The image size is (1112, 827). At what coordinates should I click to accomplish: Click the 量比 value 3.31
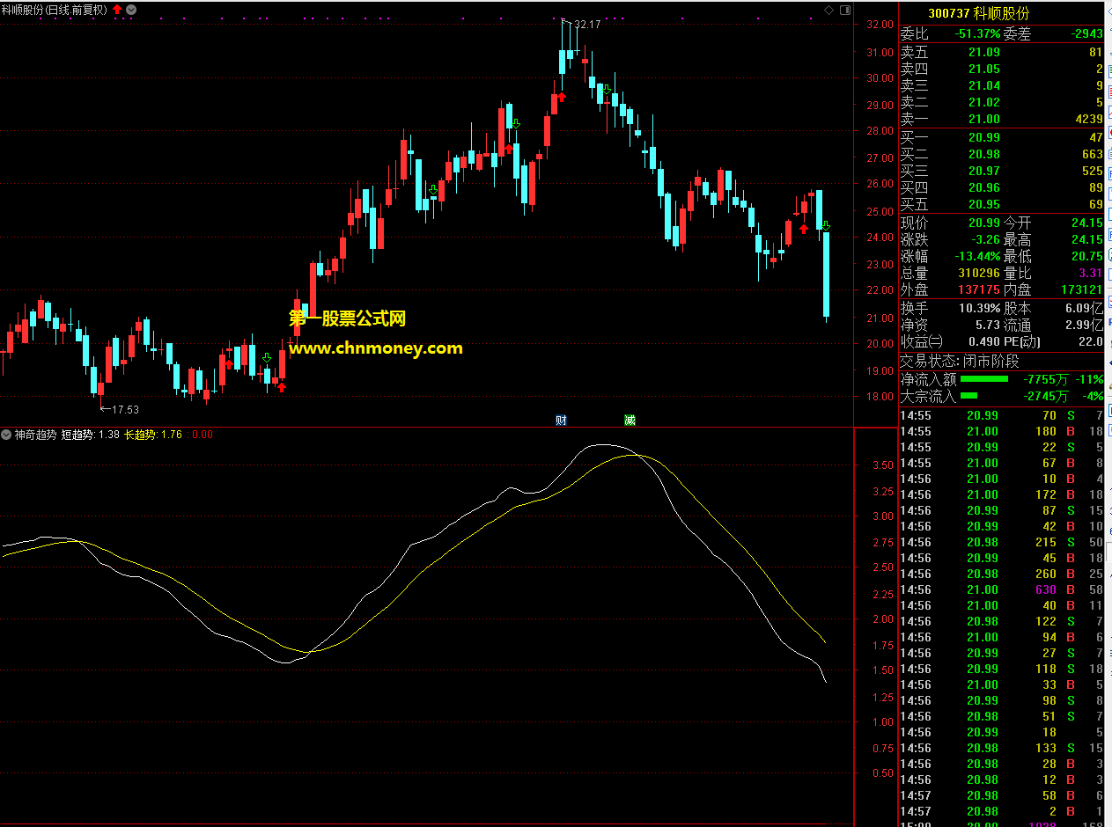(x=1091, y=273)
